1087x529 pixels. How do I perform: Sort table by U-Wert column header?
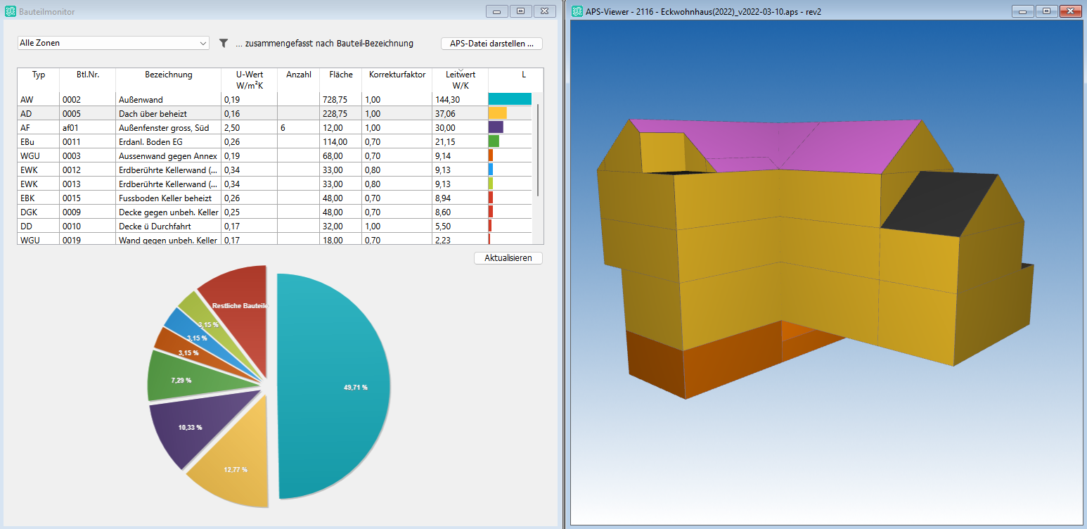coord(249,79)
